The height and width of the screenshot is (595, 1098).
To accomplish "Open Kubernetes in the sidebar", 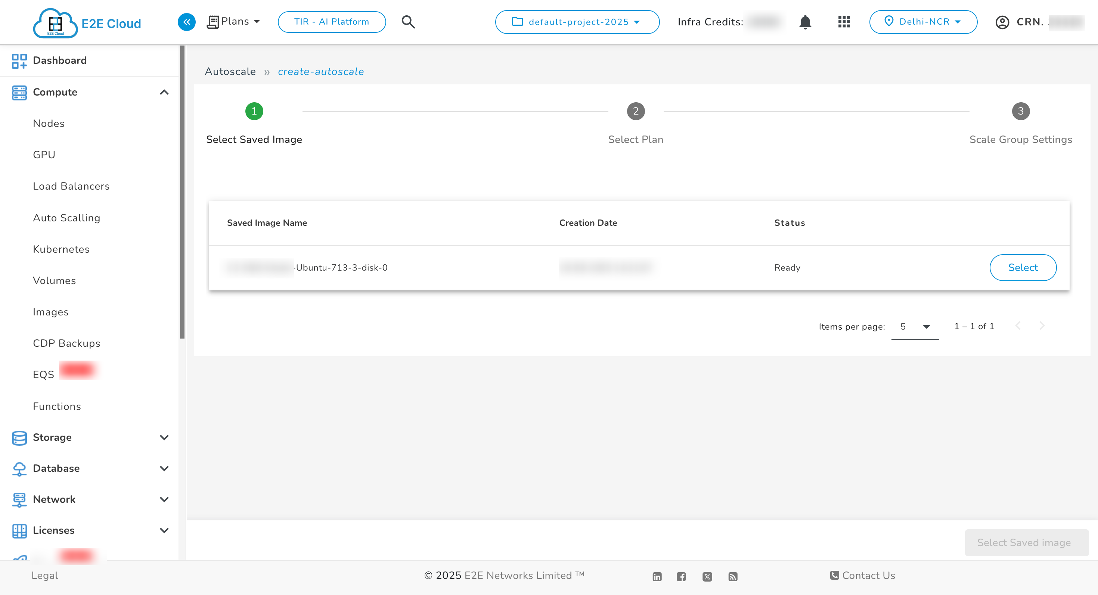I will (x=61, y=249).
